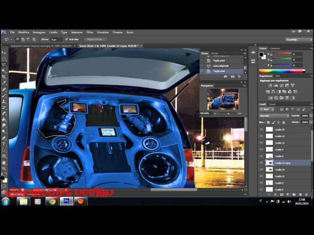Open the Essentials workspace dropdown

(299, 40)
